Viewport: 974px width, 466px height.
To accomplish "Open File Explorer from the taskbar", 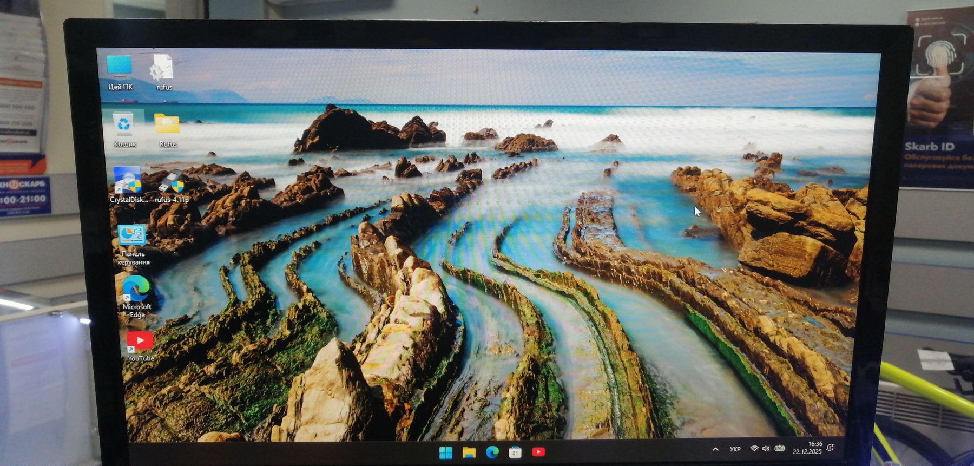I will pos(469,452).
